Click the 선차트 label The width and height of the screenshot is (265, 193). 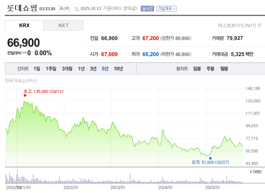pos(23,69)
